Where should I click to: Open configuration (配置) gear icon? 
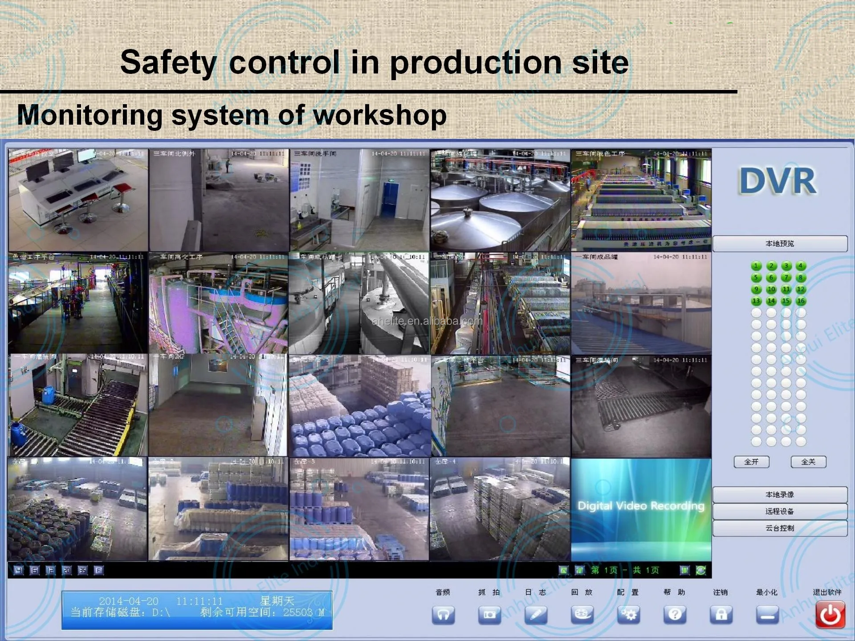(628, 615)
